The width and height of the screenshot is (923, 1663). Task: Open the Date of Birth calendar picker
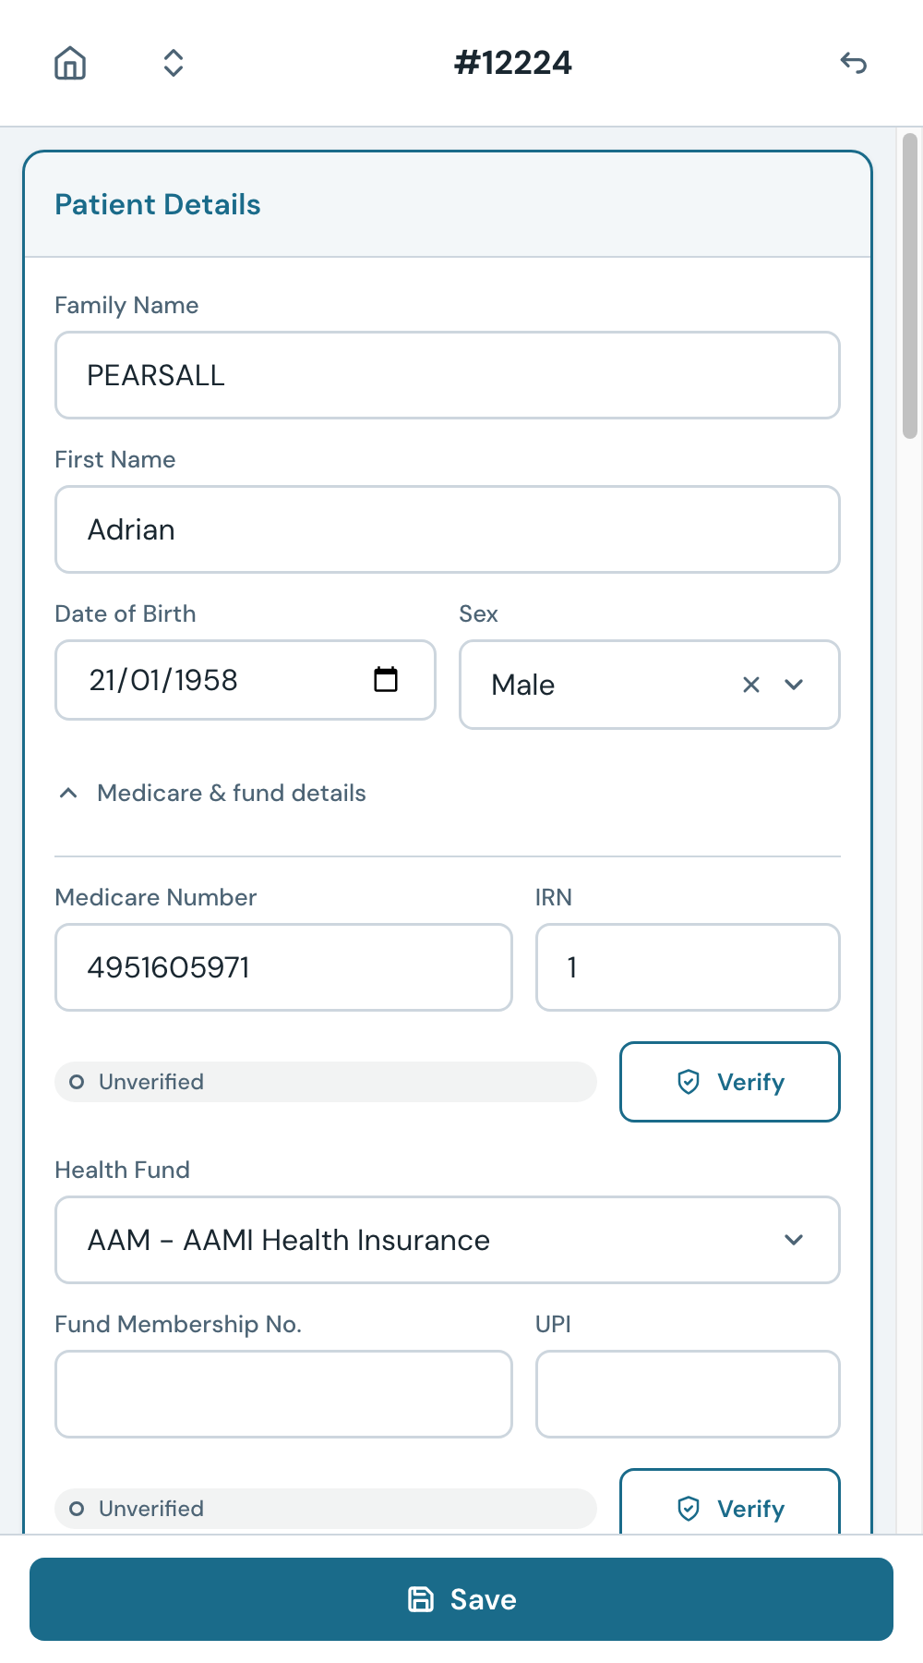point(386,679)
